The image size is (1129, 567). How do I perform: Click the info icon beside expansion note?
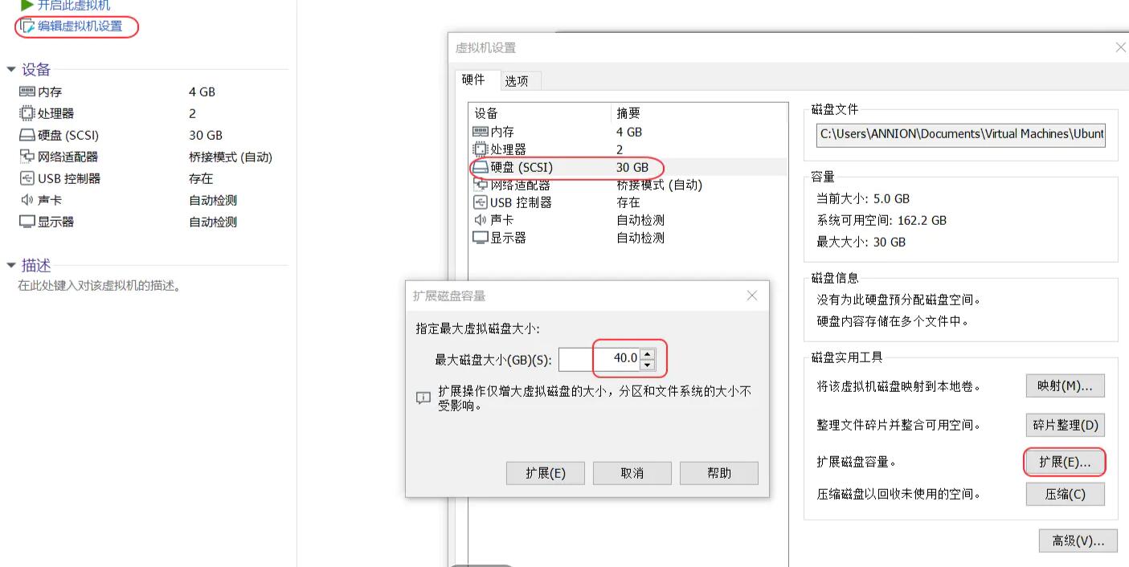coord(423,398)
